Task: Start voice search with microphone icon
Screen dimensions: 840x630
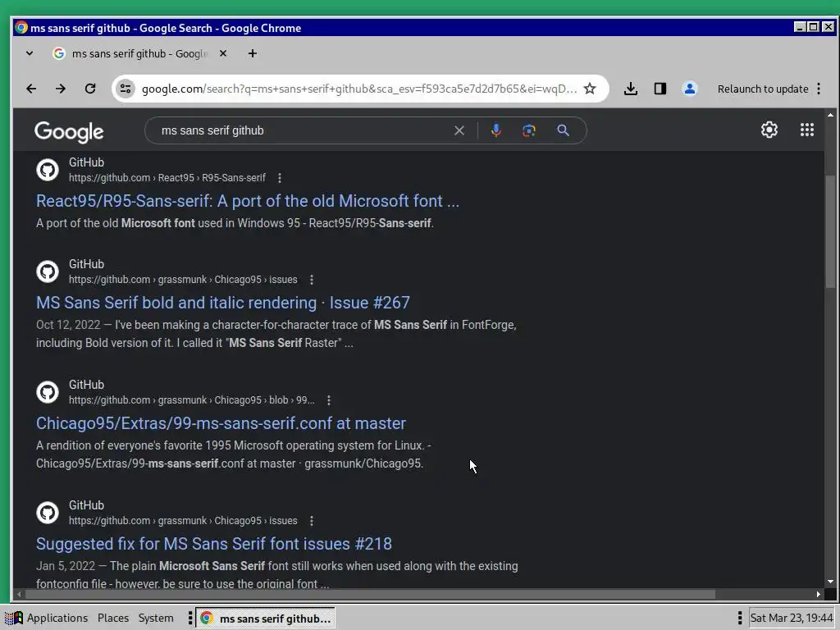Action: click(x=496, y=130)
